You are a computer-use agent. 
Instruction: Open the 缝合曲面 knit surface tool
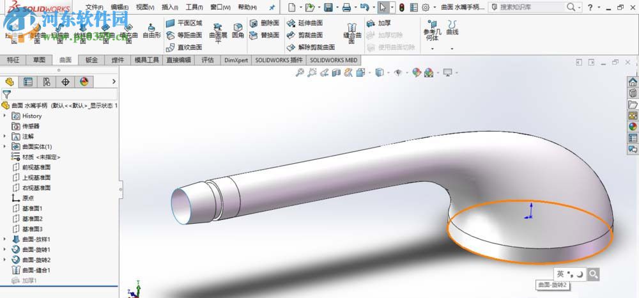[x=352, y=33]
